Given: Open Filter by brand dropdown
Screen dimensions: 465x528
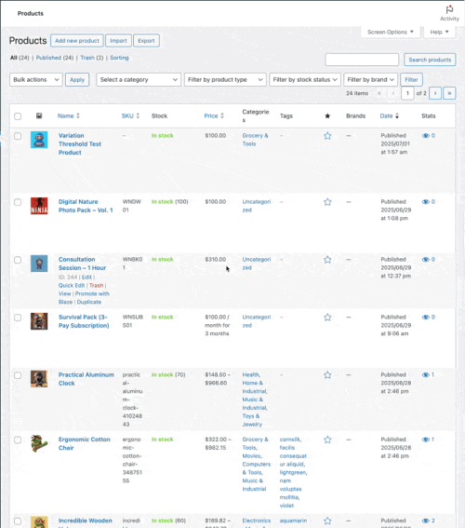Looking at the screenshot, I should (370, 80).
